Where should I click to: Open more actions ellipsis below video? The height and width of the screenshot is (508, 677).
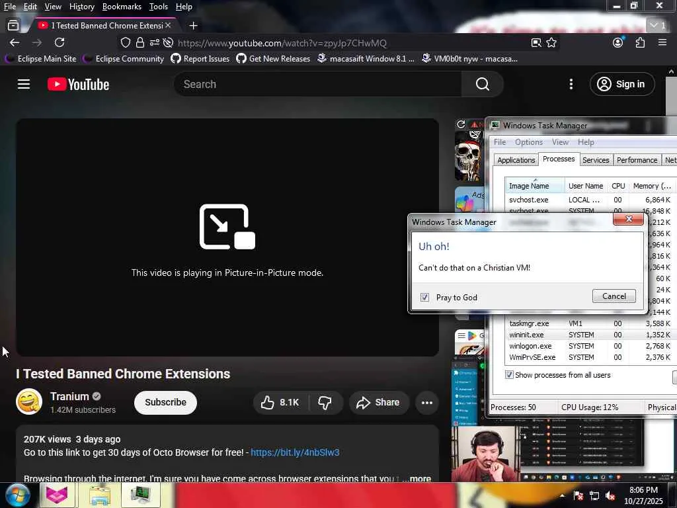427,403
